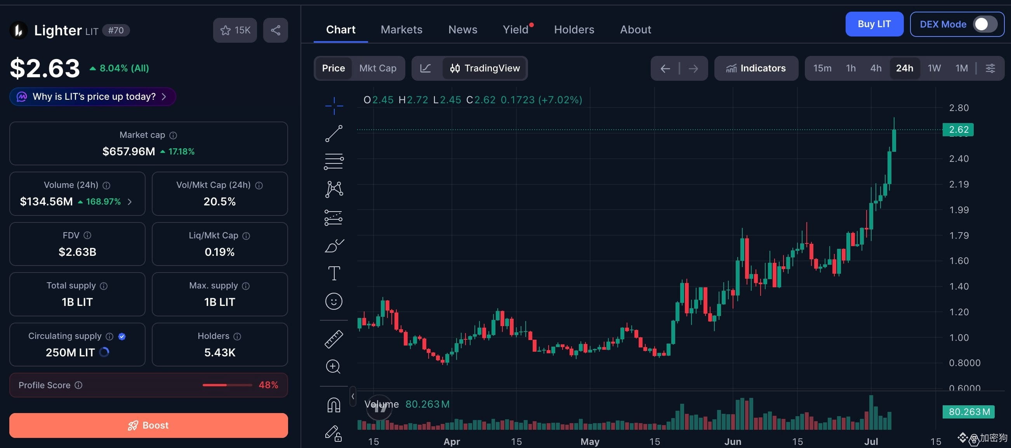This screenshot has height=448, width=1011.
Task: Set interval to 4h
Action: (x=876, y=68)
